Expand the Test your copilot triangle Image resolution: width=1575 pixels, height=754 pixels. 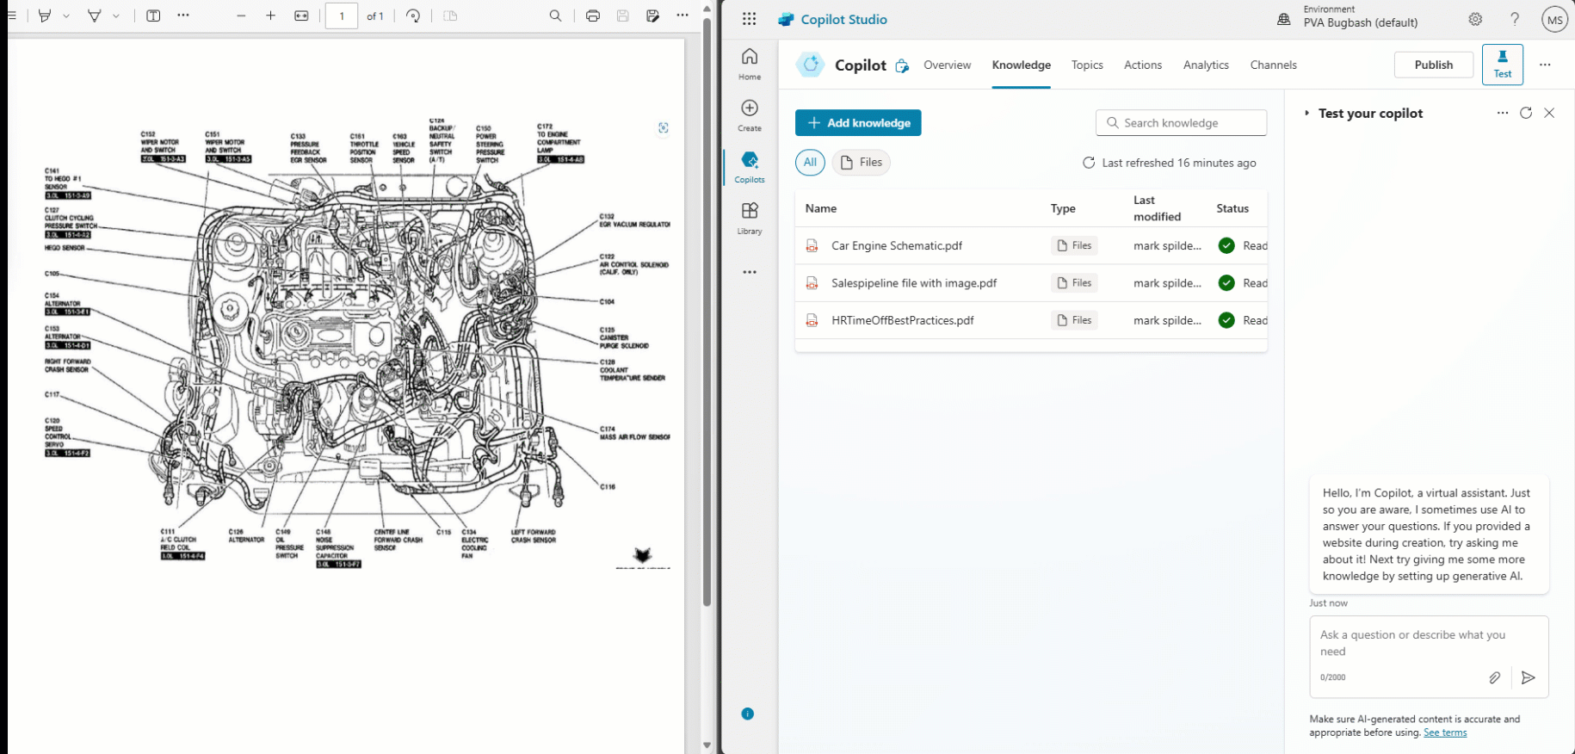(x=1306, y=113)
